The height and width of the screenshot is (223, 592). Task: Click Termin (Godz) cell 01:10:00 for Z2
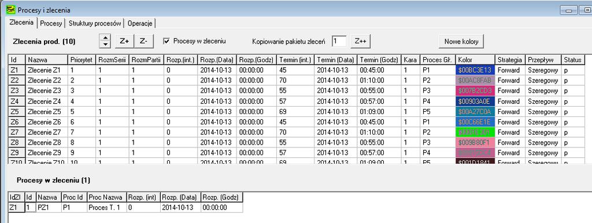(379, 81)
